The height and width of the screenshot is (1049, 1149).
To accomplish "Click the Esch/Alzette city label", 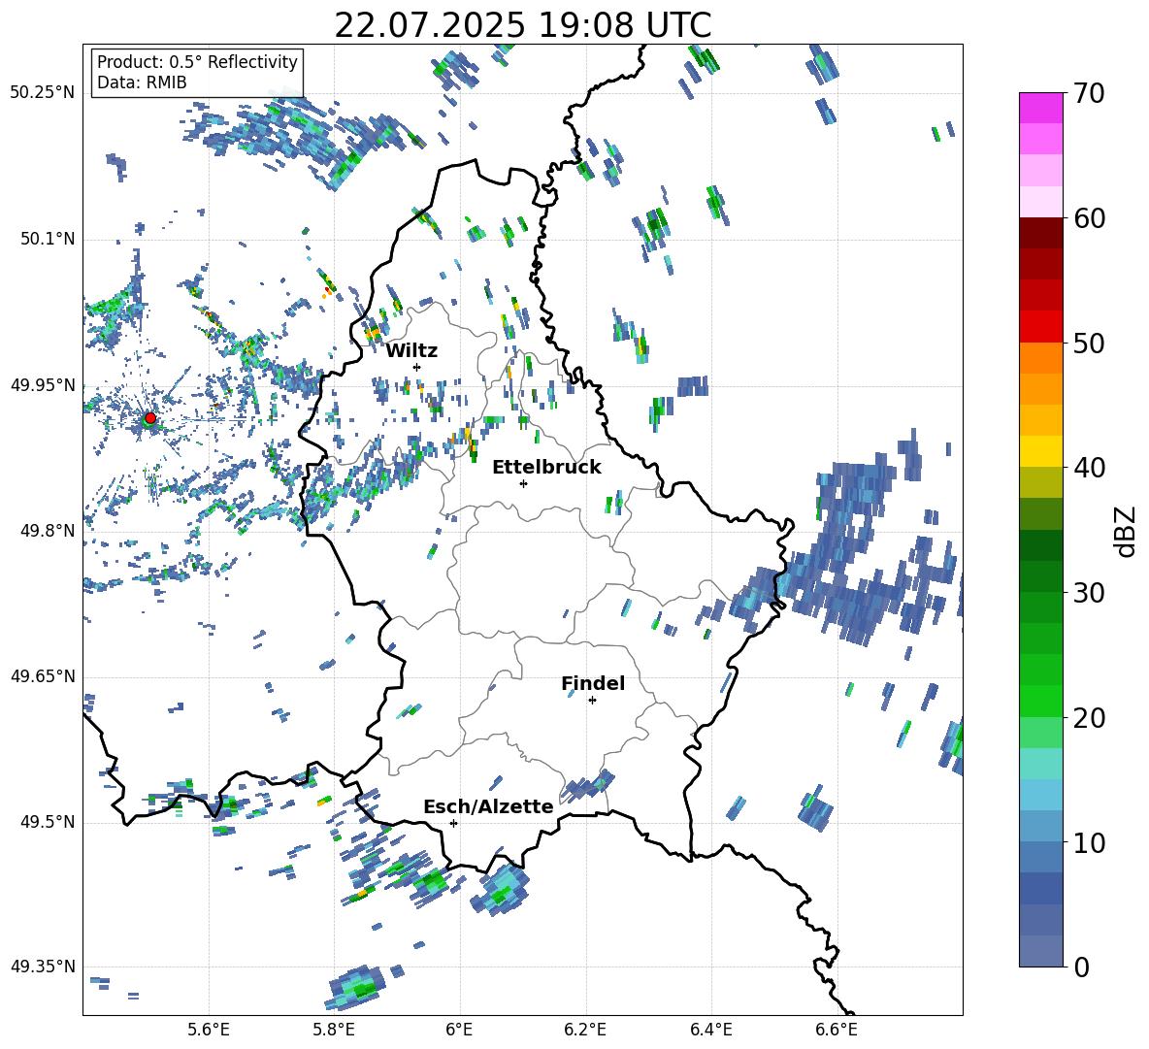I will coord(488,806).
